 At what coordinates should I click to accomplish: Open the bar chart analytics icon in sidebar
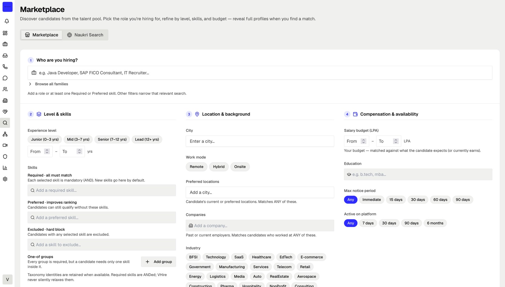pyautogui.click(x=5, y=168)
